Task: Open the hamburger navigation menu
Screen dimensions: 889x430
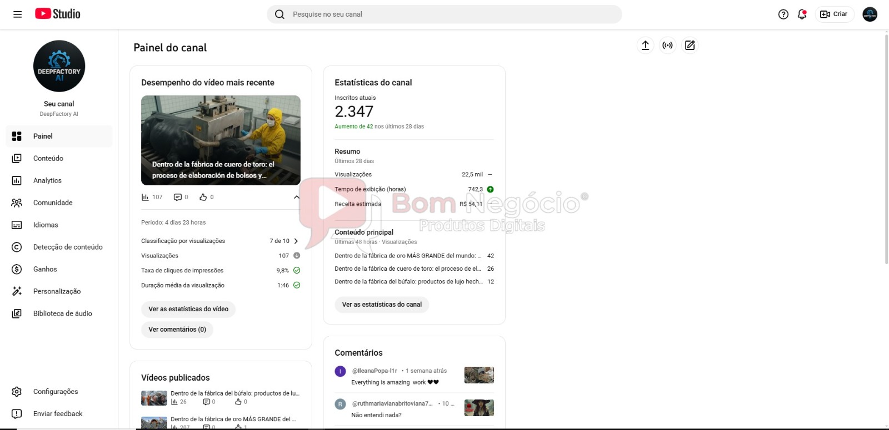Action: click(x=17, y=14)
